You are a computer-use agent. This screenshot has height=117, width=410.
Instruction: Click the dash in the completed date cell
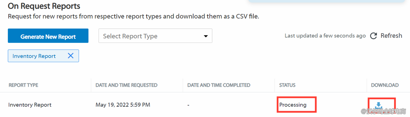[188, 105]
